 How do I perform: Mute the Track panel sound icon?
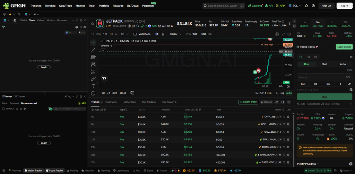(x=85, y=27)
